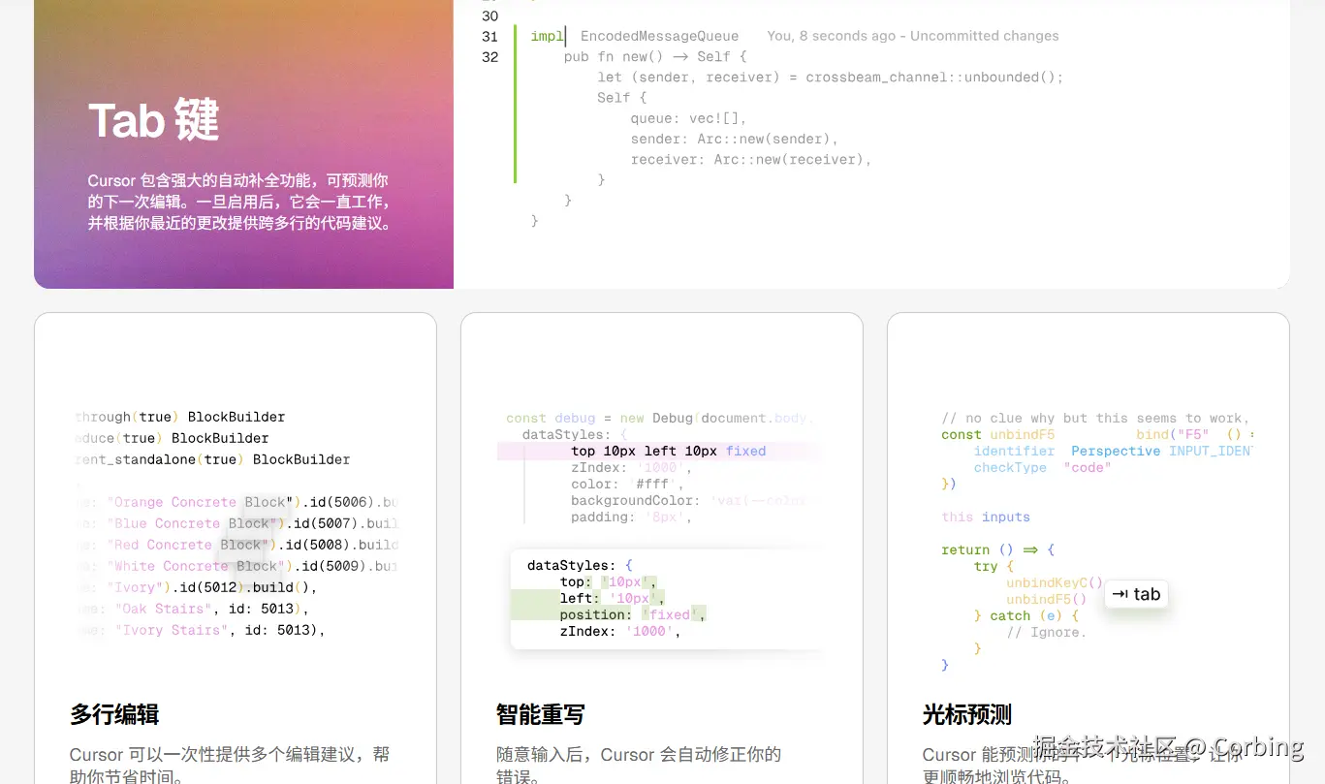Click the "Orange Concrete Block" code line
The width and height of the screenshot is (1325, 784).
pos(236,502)
